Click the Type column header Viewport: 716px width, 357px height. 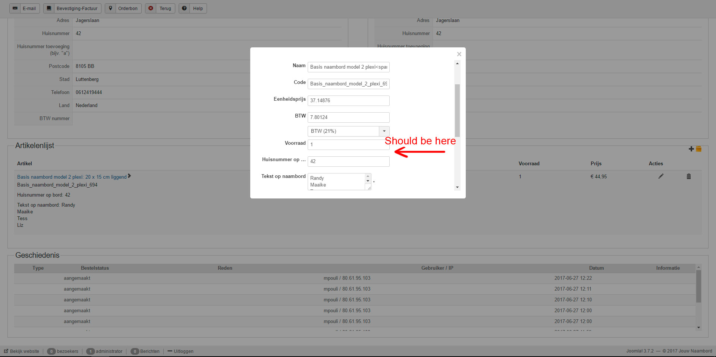(x=38, y=268)
